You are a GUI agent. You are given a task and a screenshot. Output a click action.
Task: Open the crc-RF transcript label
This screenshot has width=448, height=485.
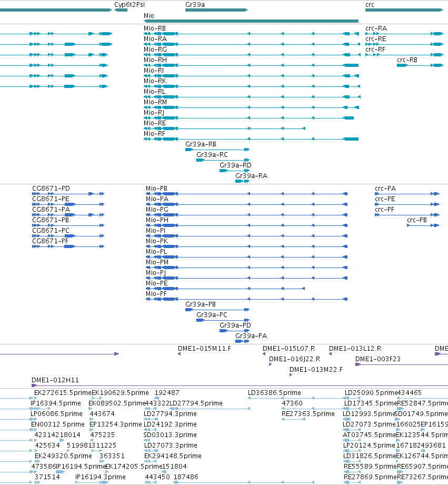click(x=375, y=49)
